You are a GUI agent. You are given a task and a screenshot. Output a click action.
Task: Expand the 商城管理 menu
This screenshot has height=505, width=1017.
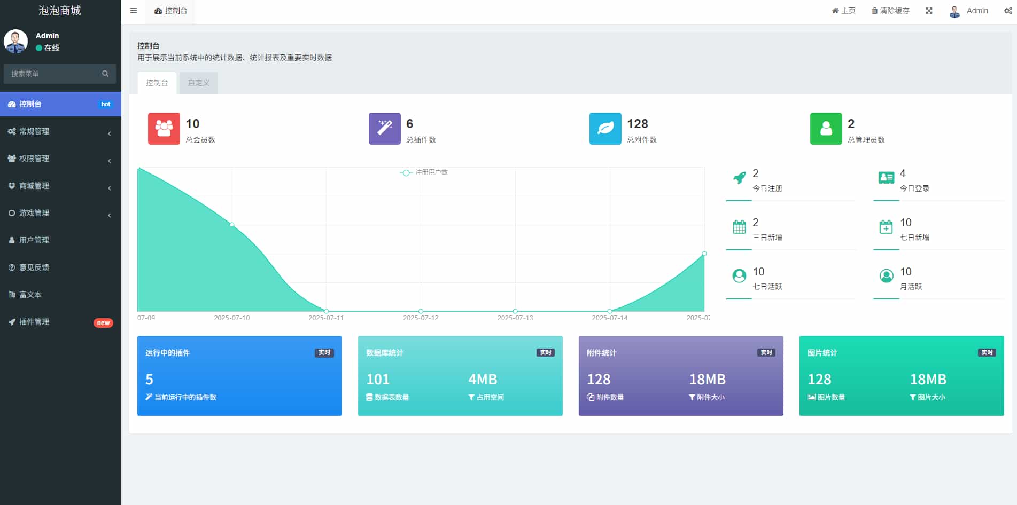pyautogui.click(x=35, y=185)
